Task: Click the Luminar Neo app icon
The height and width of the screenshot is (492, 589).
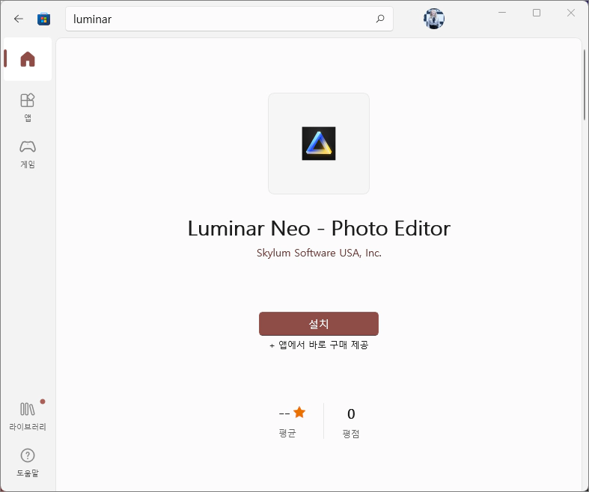Action: [x=319, y=144]
